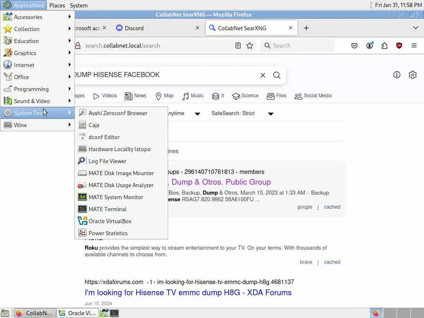Open the System menu in top panel

tap(79, 5)
